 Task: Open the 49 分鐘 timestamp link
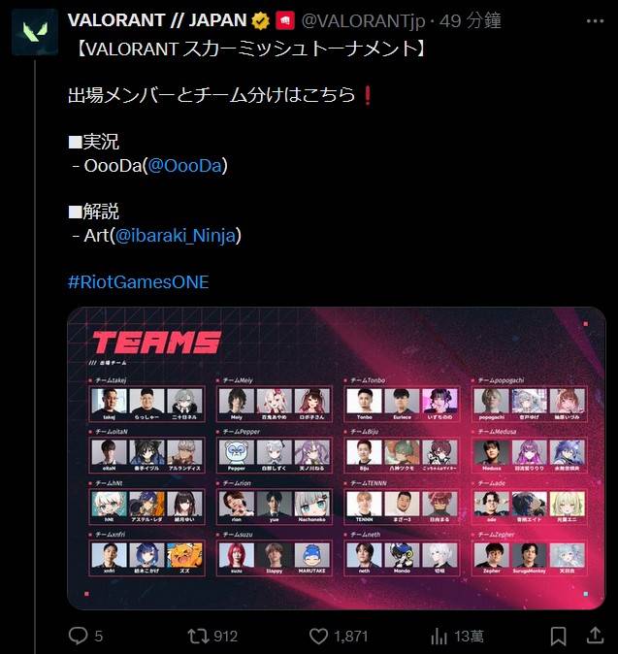pos(470,20)
